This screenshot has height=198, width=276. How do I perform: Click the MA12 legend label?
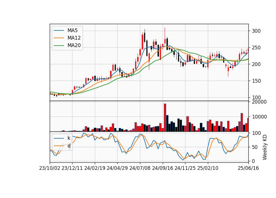(x=74, y=38)
